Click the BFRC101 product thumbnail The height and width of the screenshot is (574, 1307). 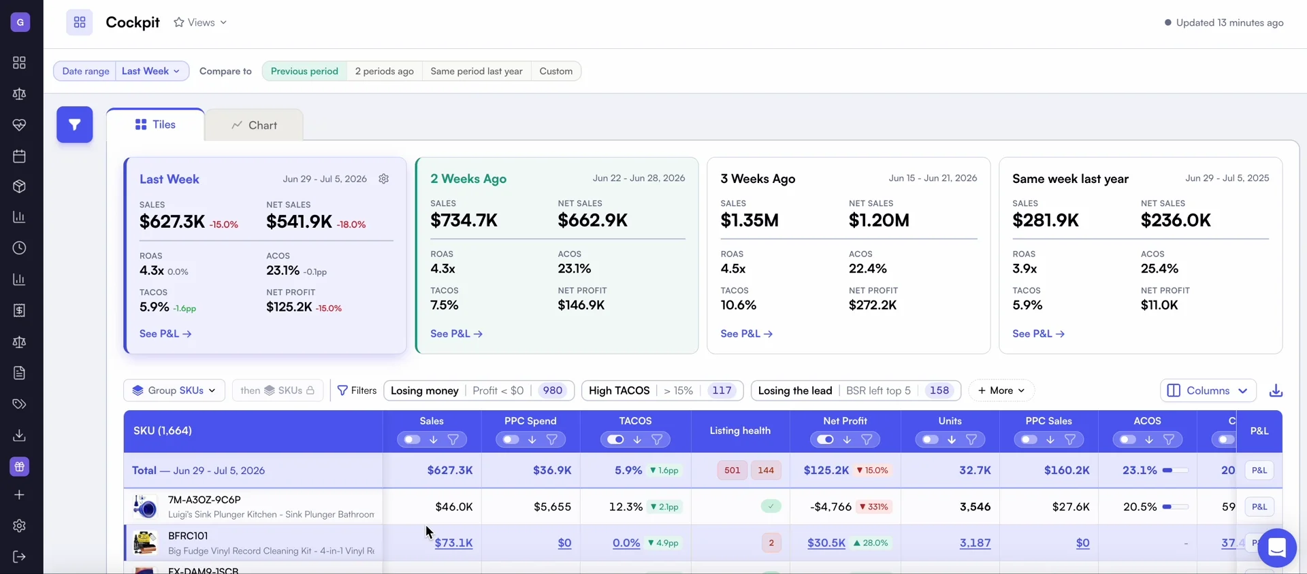point(145,543)
